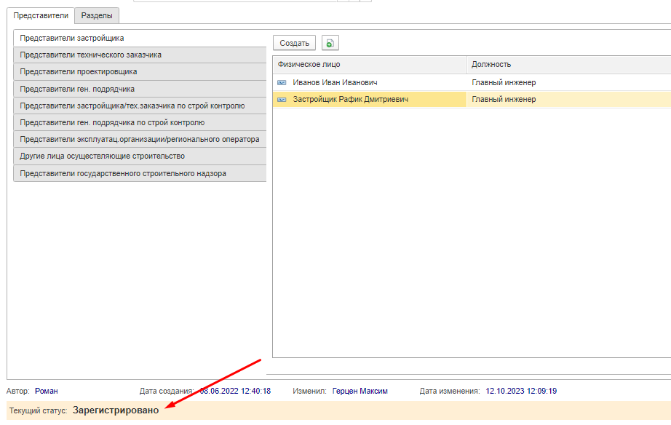Select Представители эксплуатац.организации/регионального оператора
The width and height of the screenshot is (671, 425).
140,139
